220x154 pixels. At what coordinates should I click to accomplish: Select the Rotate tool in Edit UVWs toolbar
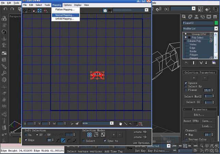29,11
